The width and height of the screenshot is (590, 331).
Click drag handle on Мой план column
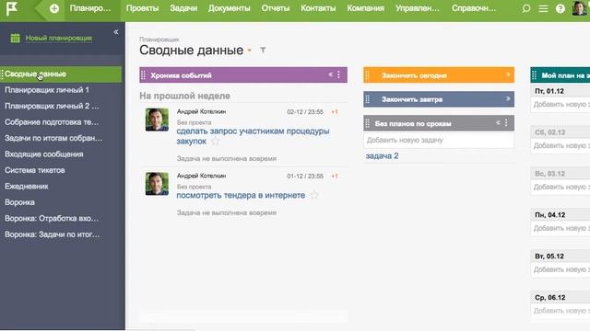[x=535, y=75]
